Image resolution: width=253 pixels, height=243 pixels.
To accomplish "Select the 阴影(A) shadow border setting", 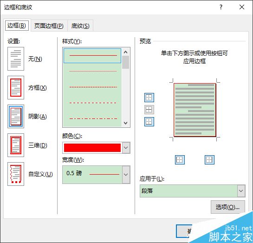I will (16, 116).
